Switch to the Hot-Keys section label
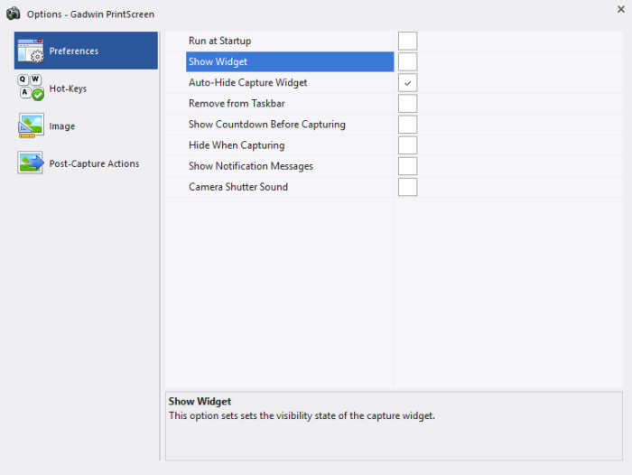Screen dimensions: 632x475 tap(68, 88)
